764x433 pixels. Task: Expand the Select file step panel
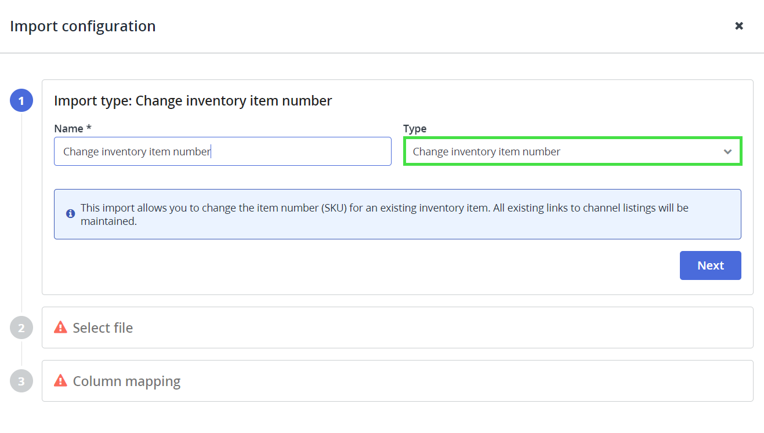point(397,328)
